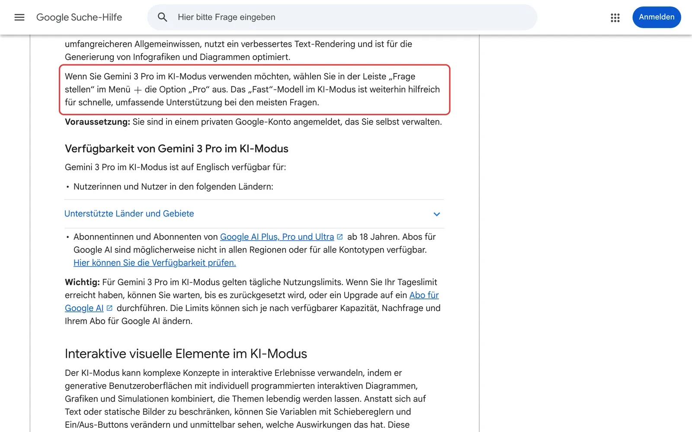
Task: Follow Hier können Sie die Verfügbarkeit prüfen link
Action: tap(155, 263)
